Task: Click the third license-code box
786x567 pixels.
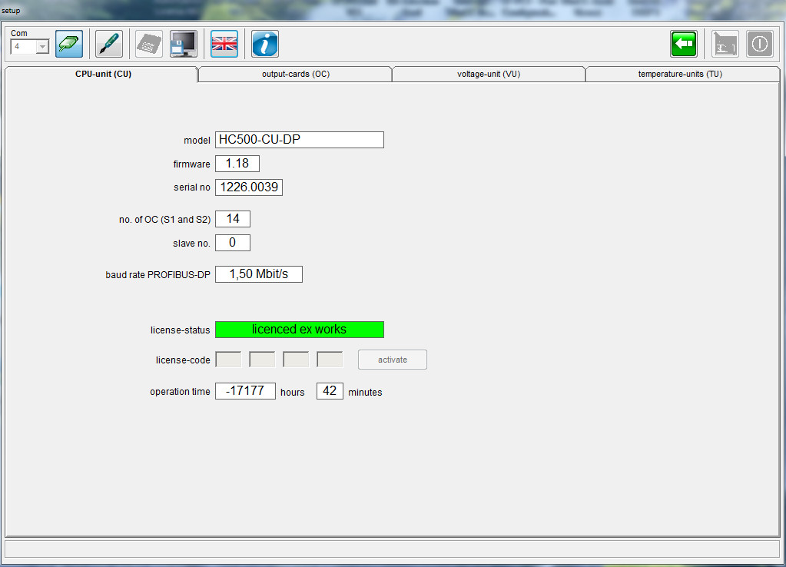Action: pyautogui.click(x=296, y=360)
